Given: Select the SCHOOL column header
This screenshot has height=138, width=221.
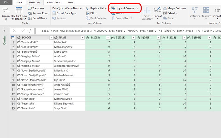Looking at the screenshot, I should click(x=35, y=37).
